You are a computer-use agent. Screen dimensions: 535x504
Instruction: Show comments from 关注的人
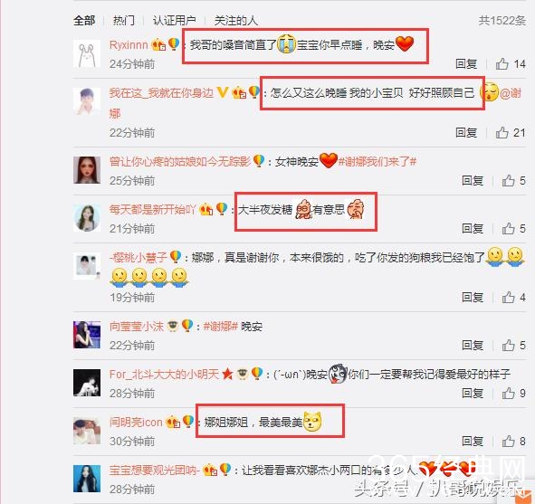pyautogui.click(x=236, y=21)
